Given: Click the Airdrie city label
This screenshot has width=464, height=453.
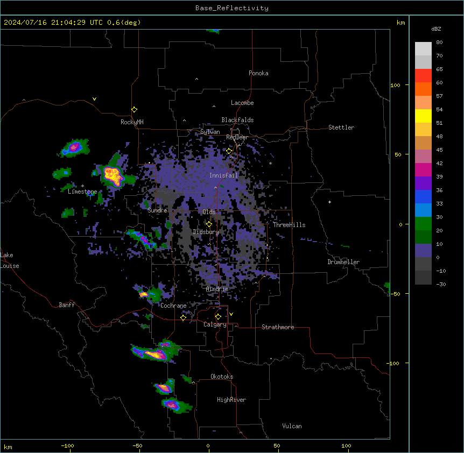Looking at the screenshot, I should tap(217, 289).
